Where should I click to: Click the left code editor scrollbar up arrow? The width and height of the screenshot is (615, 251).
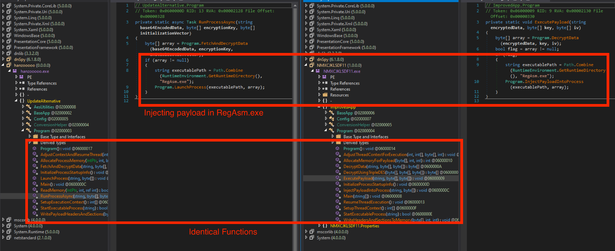pos(295,5)
